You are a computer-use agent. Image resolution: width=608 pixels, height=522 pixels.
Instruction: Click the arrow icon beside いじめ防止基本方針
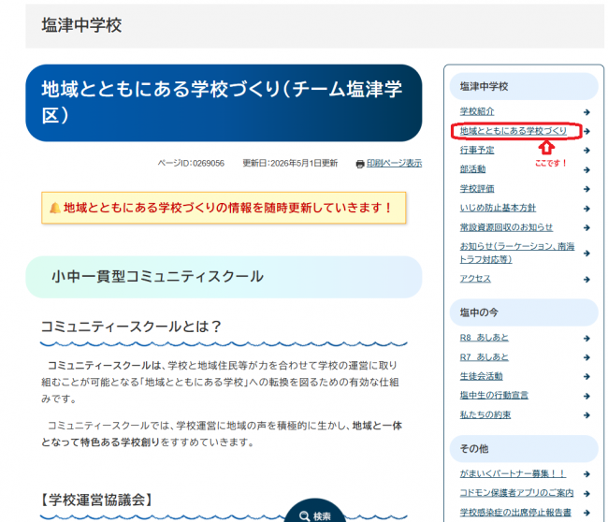(x=586, y=209)
